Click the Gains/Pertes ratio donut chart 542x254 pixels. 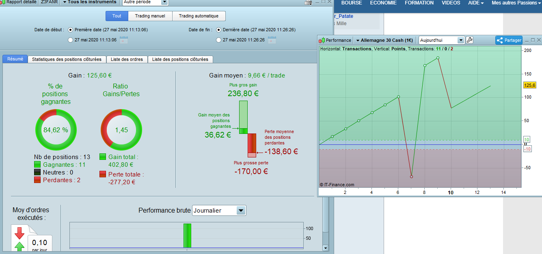point(121,130)
